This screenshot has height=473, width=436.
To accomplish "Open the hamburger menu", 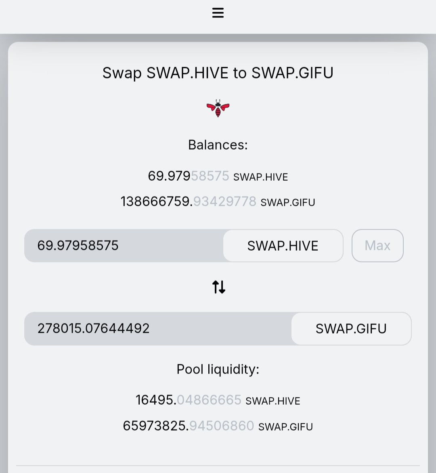I will pyautogui.click(x=218, y=13).
